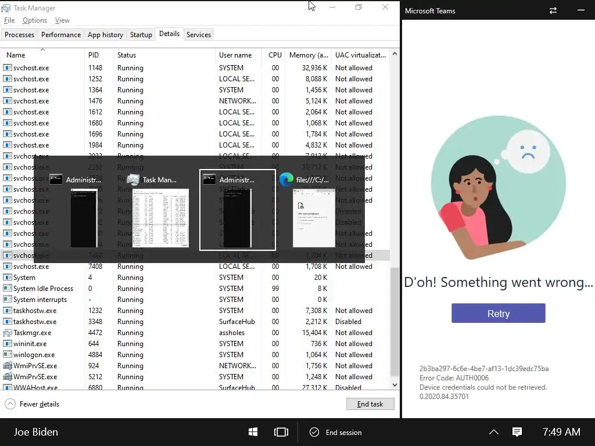Select first Administrator command prompt icon
The width and height of the screenshot is (595, 446).
click(56, 179)
